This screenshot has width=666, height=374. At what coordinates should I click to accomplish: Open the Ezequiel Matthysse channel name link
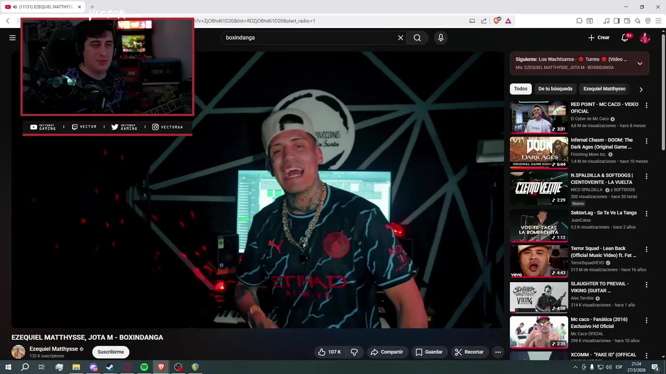pyautogui.click(x=54, y=349)
